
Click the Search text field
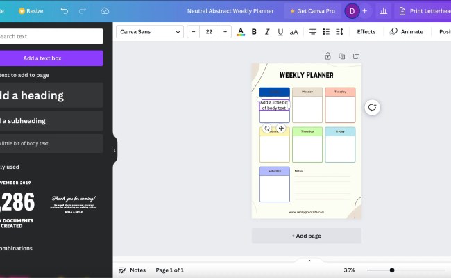(51, 36)
